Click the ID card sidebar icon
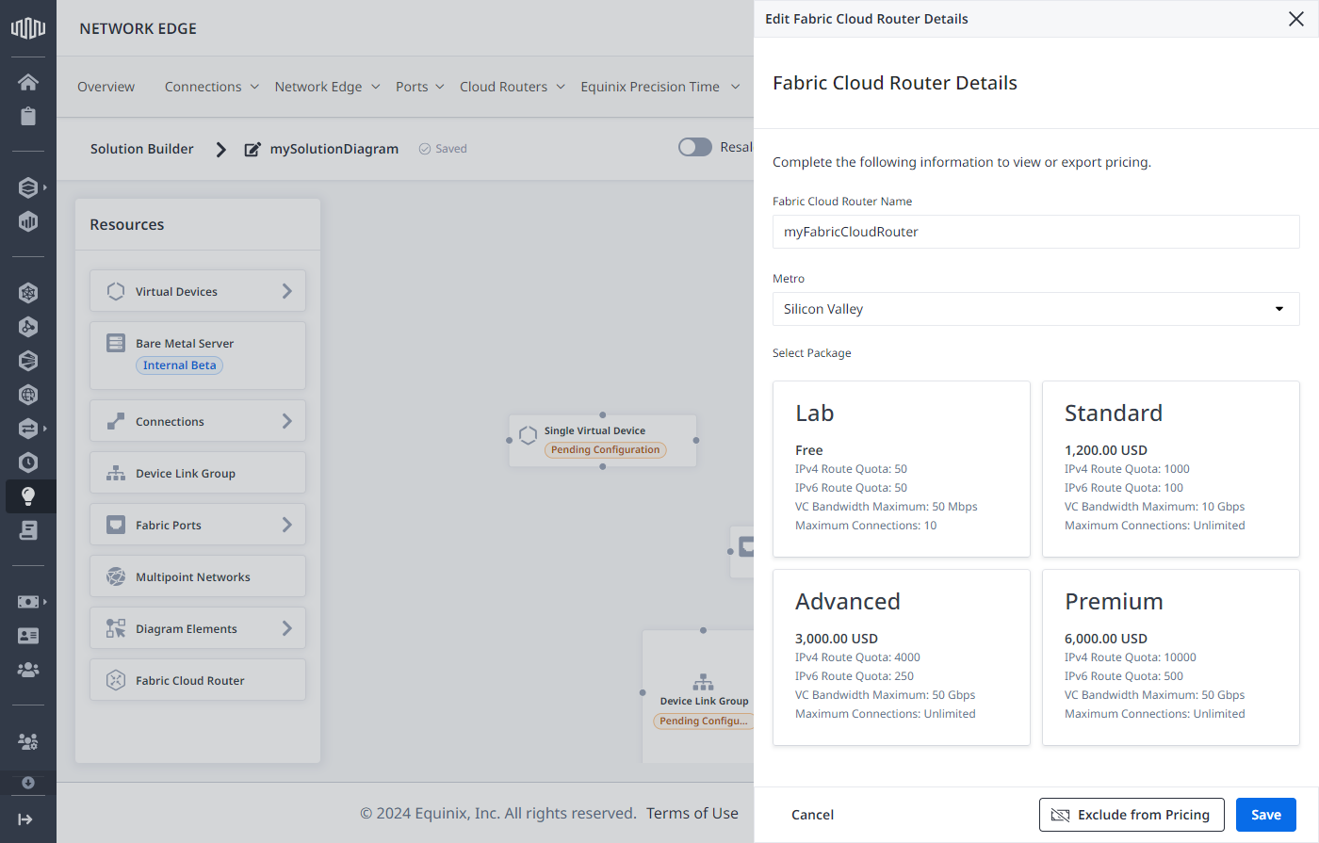The height and width of the screenshot is (843, 1319). [x=28, y=636]
